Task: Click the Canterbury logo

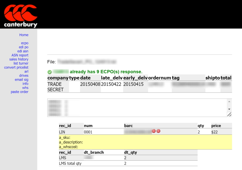Action: pyautogui.click(x=21, y=16)
